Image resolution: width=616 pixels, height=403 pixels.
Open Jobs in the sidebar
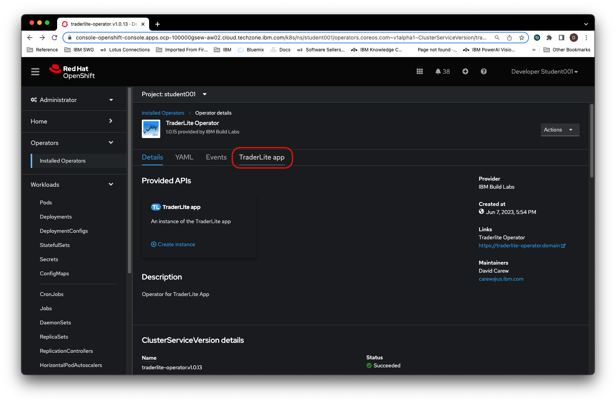pos(46,308)
